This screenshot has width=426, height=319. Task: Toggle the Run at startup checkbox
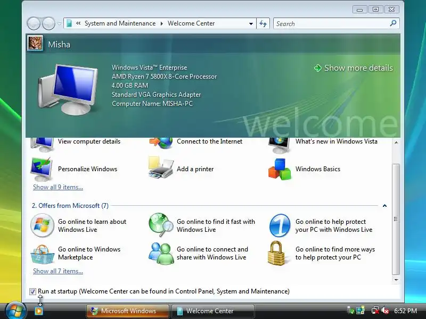click(32, 291)
